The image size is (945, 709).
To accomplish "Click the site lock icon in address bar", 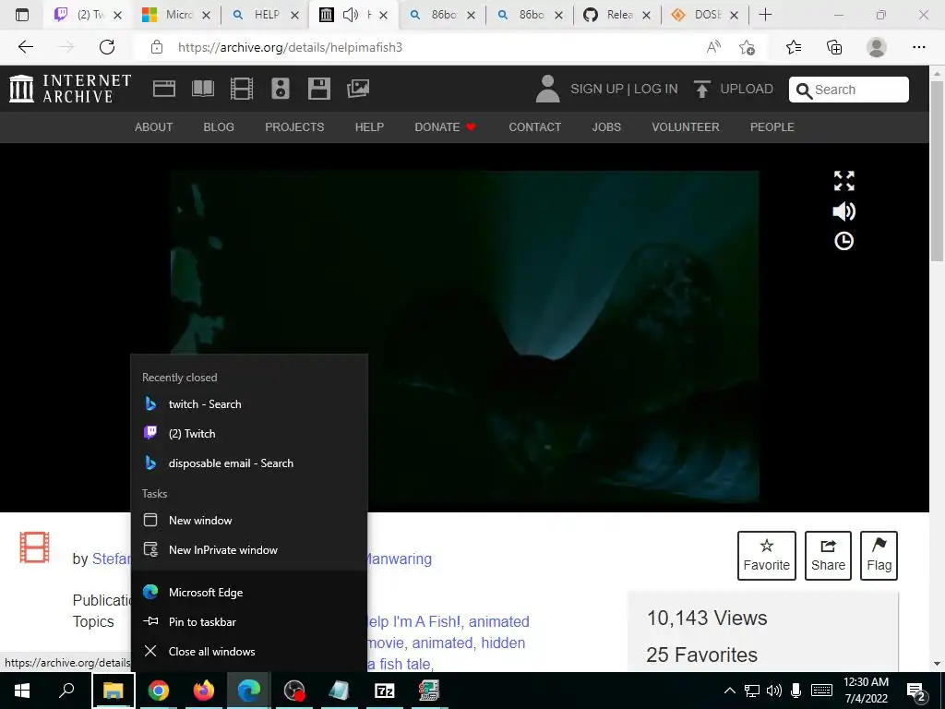I will 157,47.
